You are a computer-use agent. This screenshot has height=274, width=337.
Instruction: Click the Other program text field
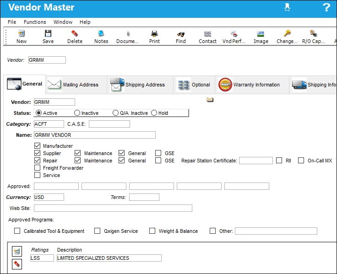(x=276, y=231)
